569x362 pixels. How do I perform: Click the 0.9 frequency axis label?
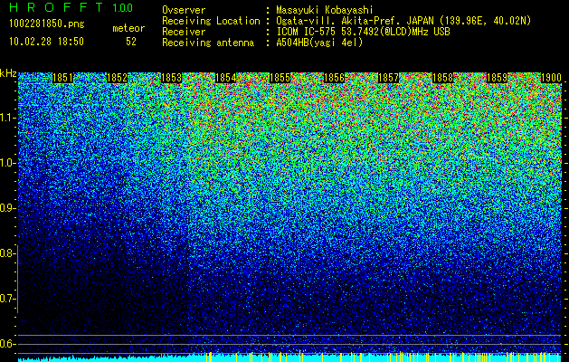(6, 208)
